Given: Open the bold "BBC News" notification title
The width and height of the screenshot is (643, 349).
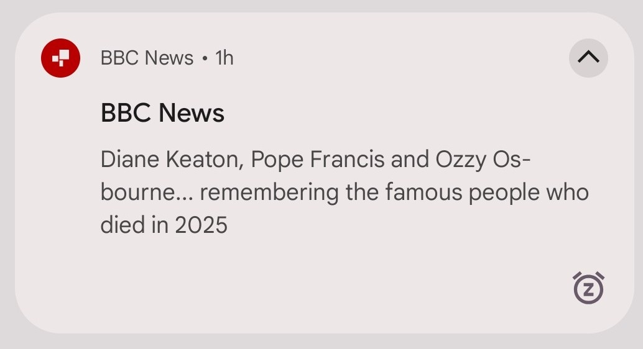Looking at the screenshot, I should (x=162, y=113).
